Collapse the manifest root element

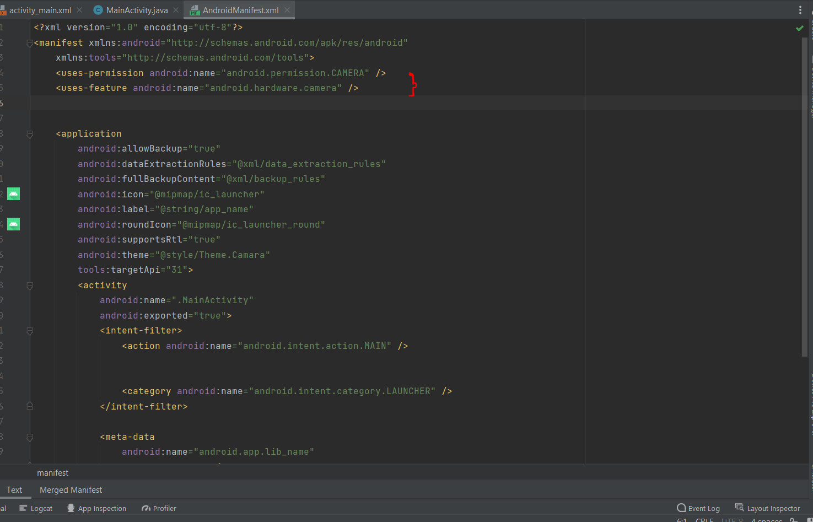click(x=30, y=42)
